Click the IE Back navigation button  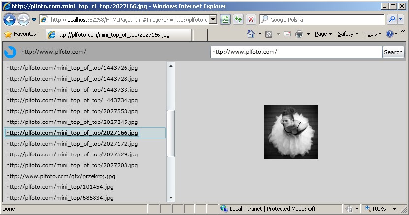(x=9, y=20)
